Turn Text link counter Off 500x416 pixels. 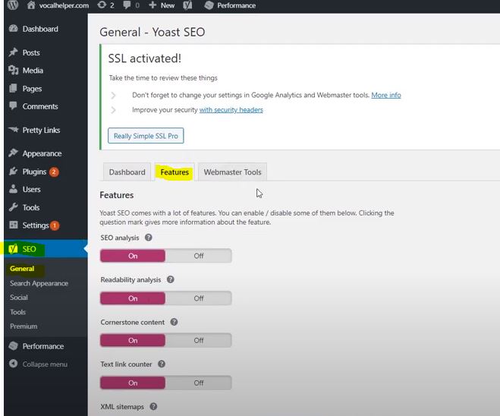[x=198, y=383]
